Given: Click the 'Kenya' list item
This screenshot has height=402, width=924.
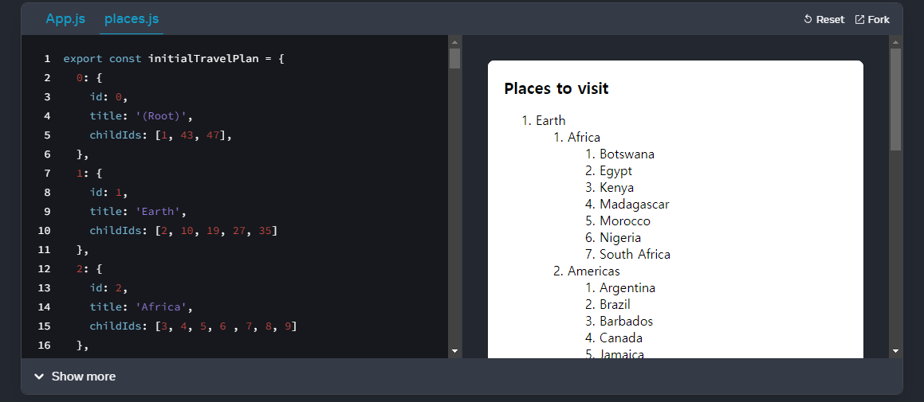Looking at the screenshot, I should [617, 188].
